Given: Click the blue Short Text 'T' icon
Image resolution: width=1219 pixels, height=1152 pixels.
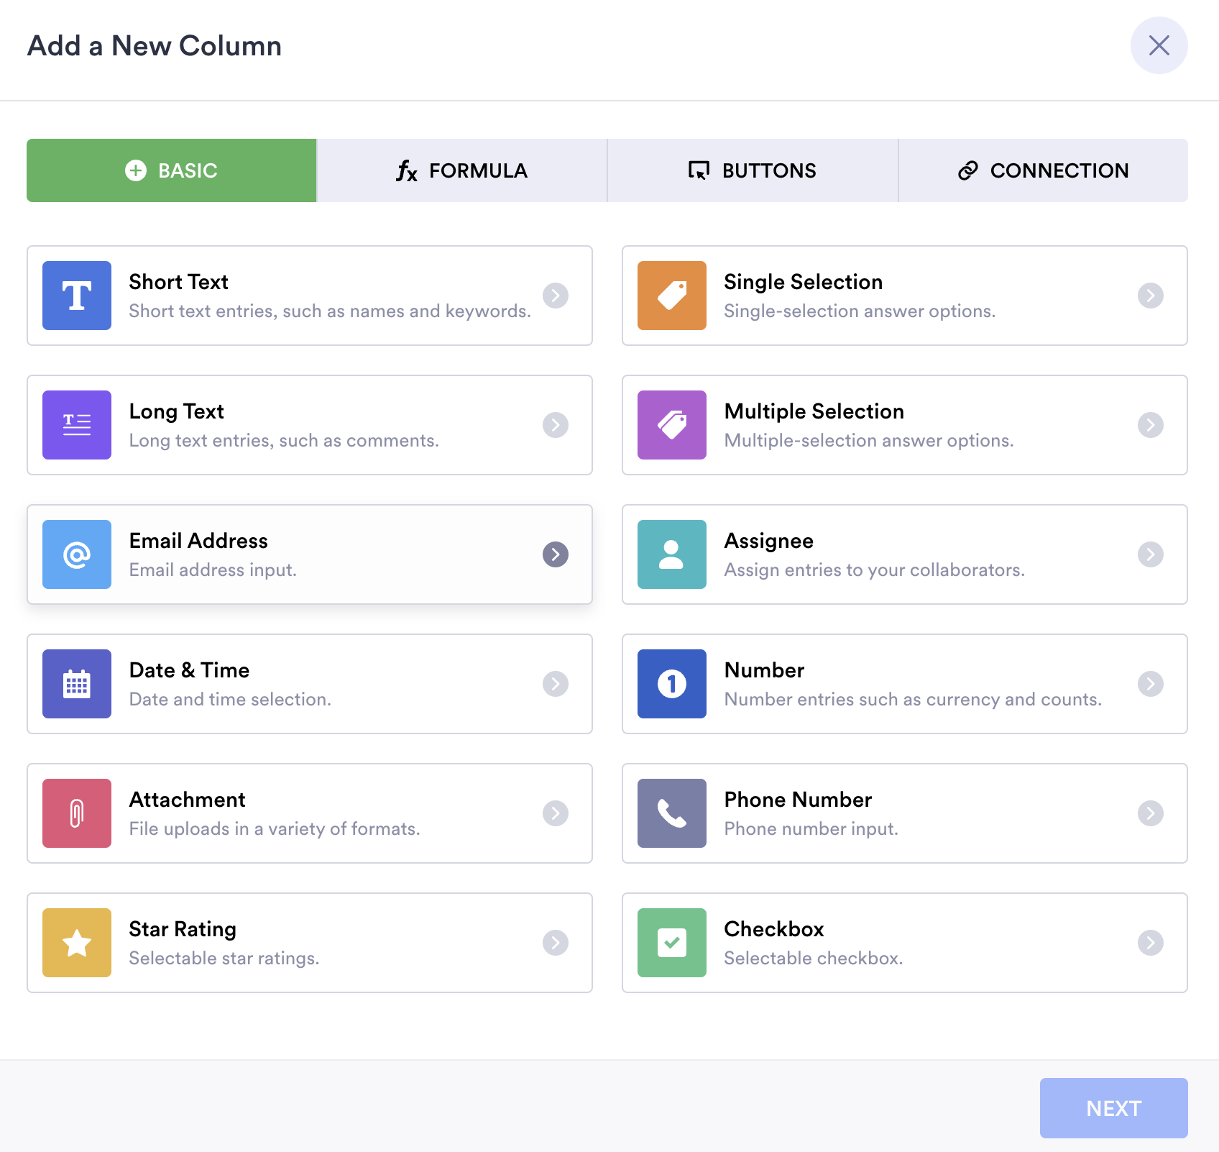Looking at the screenshot, I should point(77,296).
